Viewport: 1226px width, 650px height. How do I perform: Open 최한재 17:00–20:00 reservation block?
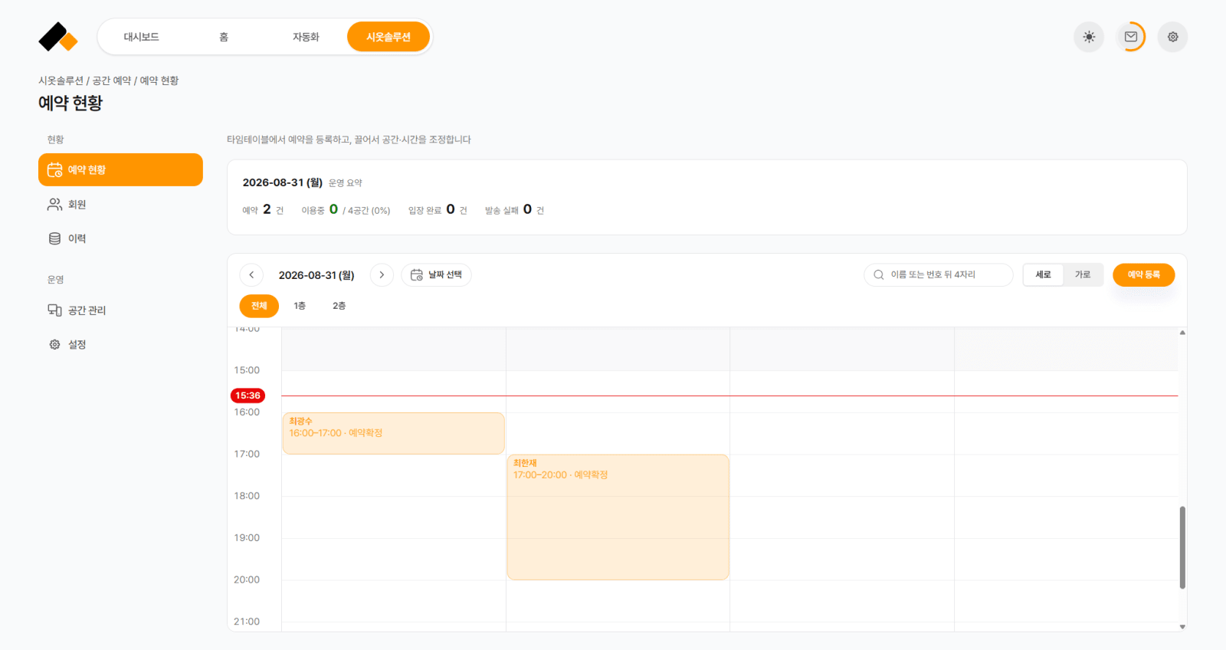click(x=618, y=517)
